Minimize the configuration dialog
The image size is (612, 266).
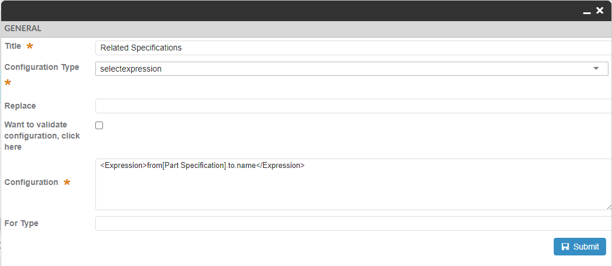click(x=587, y=11)
